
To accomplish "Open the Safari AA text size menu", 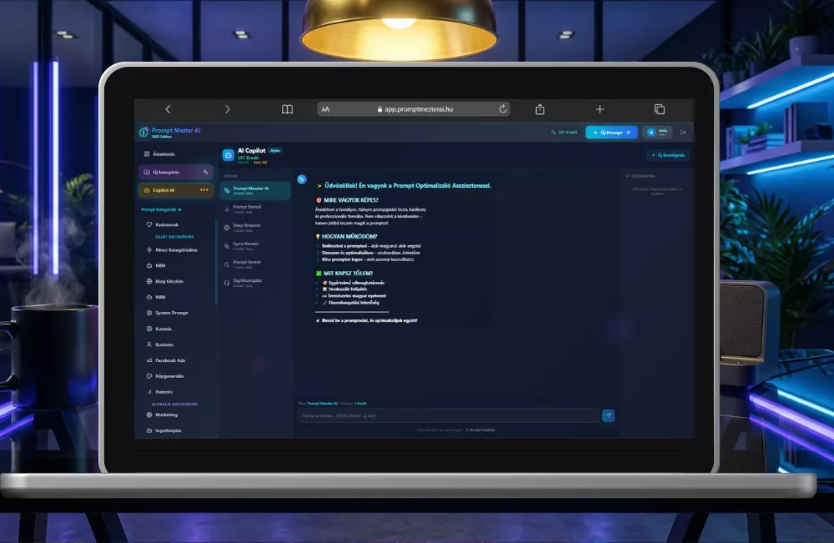I will click(x=325, y=109).
